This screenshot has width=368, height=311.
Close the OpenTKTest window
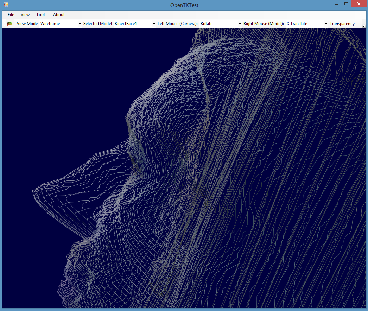click(x=359, y=4)
